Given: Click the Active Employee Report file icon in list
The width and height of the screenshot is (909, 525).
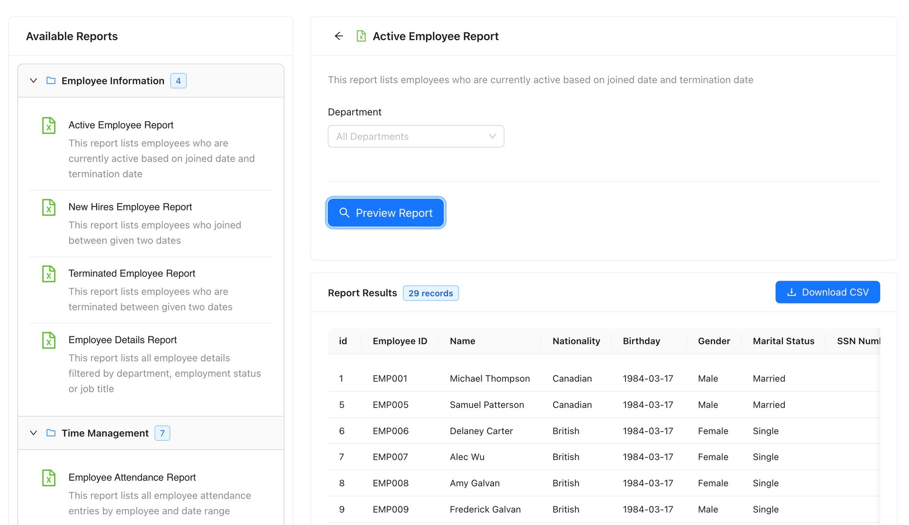Looking at the screenshot, I should (x=49, y=125).
